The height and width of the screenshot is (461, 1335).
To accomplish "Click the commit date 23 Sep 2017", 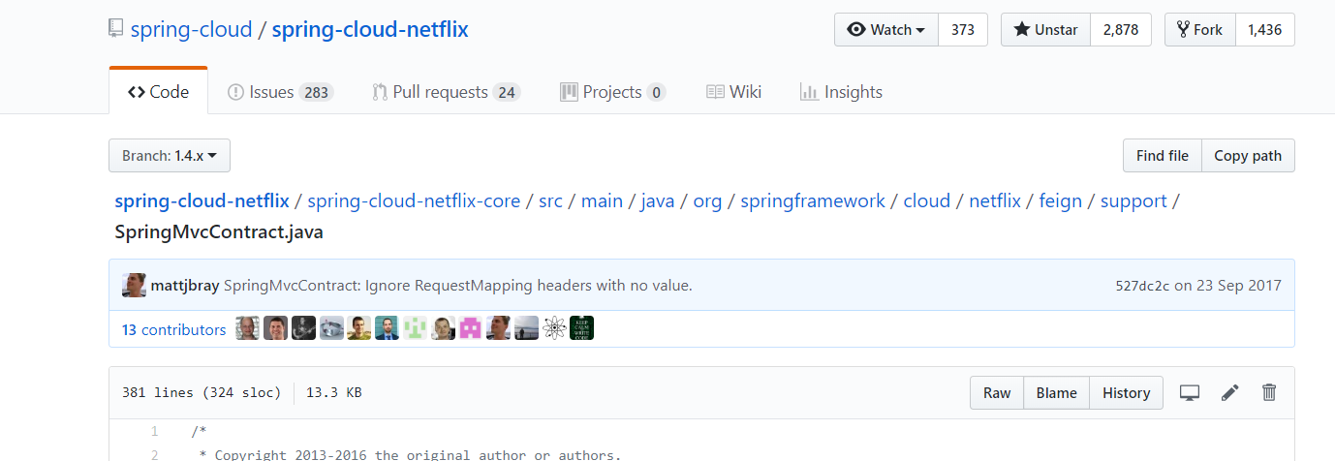I will (x=1238, y=286).
